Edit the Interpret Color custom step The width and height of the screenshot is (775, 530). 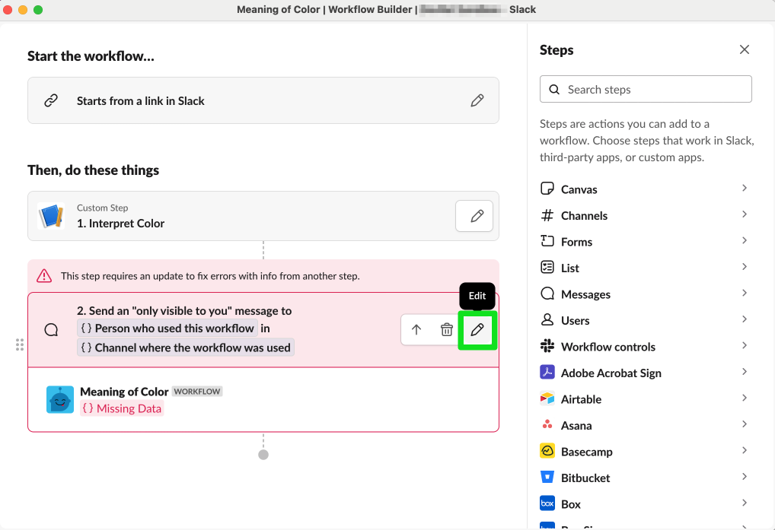(x=474, y=216)
